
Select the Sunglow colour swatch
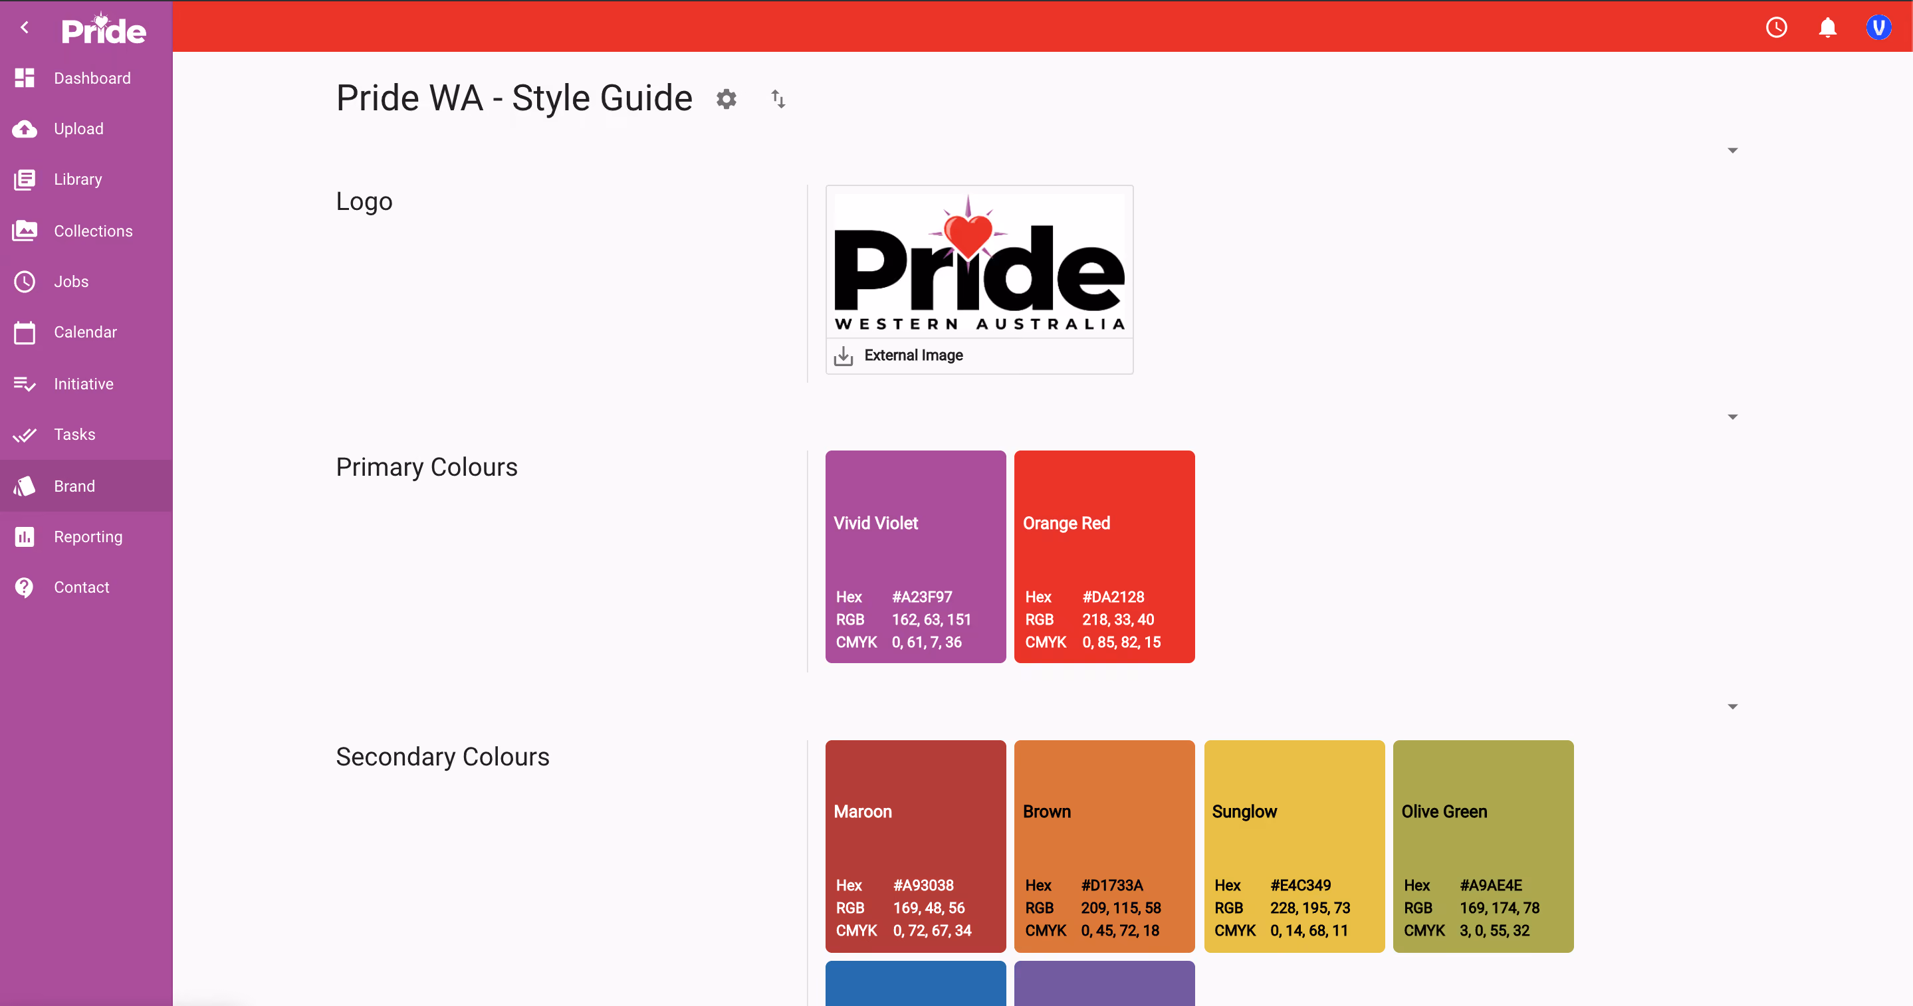pos(1294,847)
